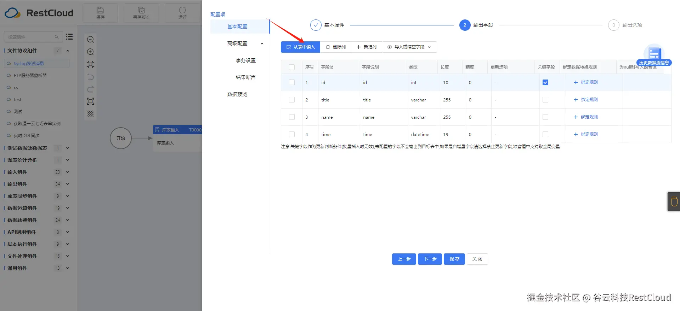This screenshot has width=680, height=311.
Task: Click the 下一步 button
Action: [x=430, y=259]
